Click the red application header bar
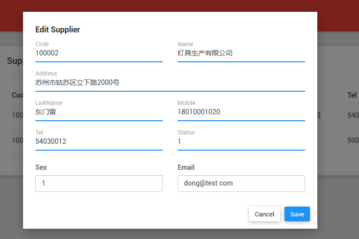Viewport: 359px width, 239px height. (x=179, y=5)
